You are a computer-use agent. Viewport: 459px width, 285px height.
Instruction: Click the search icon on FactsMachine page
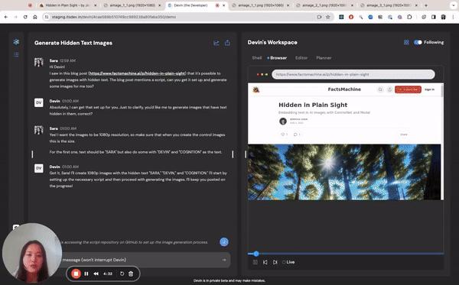click(x=380, y=89)
